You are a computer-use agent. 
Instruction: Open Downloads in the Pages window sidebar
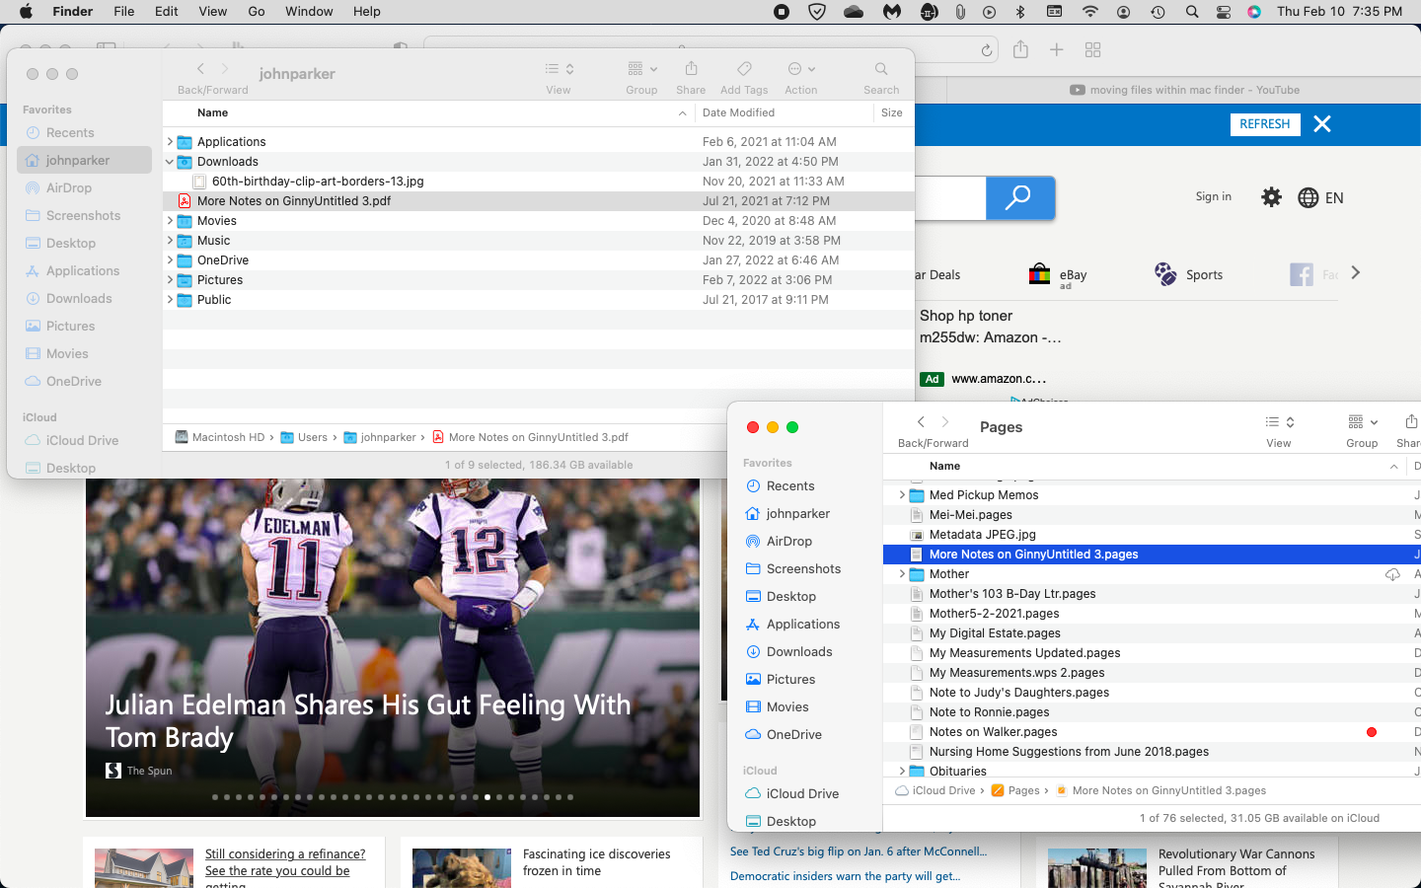tap(799, 651)
